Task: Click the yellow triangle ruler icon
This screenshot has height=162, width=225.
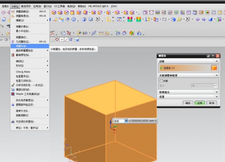Action: [x=107, y=33]
